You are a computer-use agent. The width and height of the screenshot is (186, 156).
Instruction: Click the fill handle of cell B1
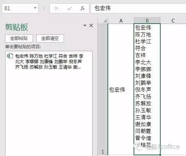click(160, 155)
